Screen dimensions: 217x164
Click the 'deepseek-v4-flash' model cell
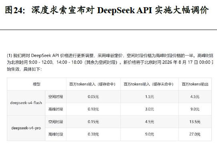pyautogui.click(x=26, y=103)
